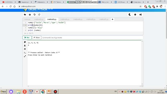Toggle dark mode with the moon icon
The height and width of the screenshot is (94, 167).
click(x=130, y=15)
